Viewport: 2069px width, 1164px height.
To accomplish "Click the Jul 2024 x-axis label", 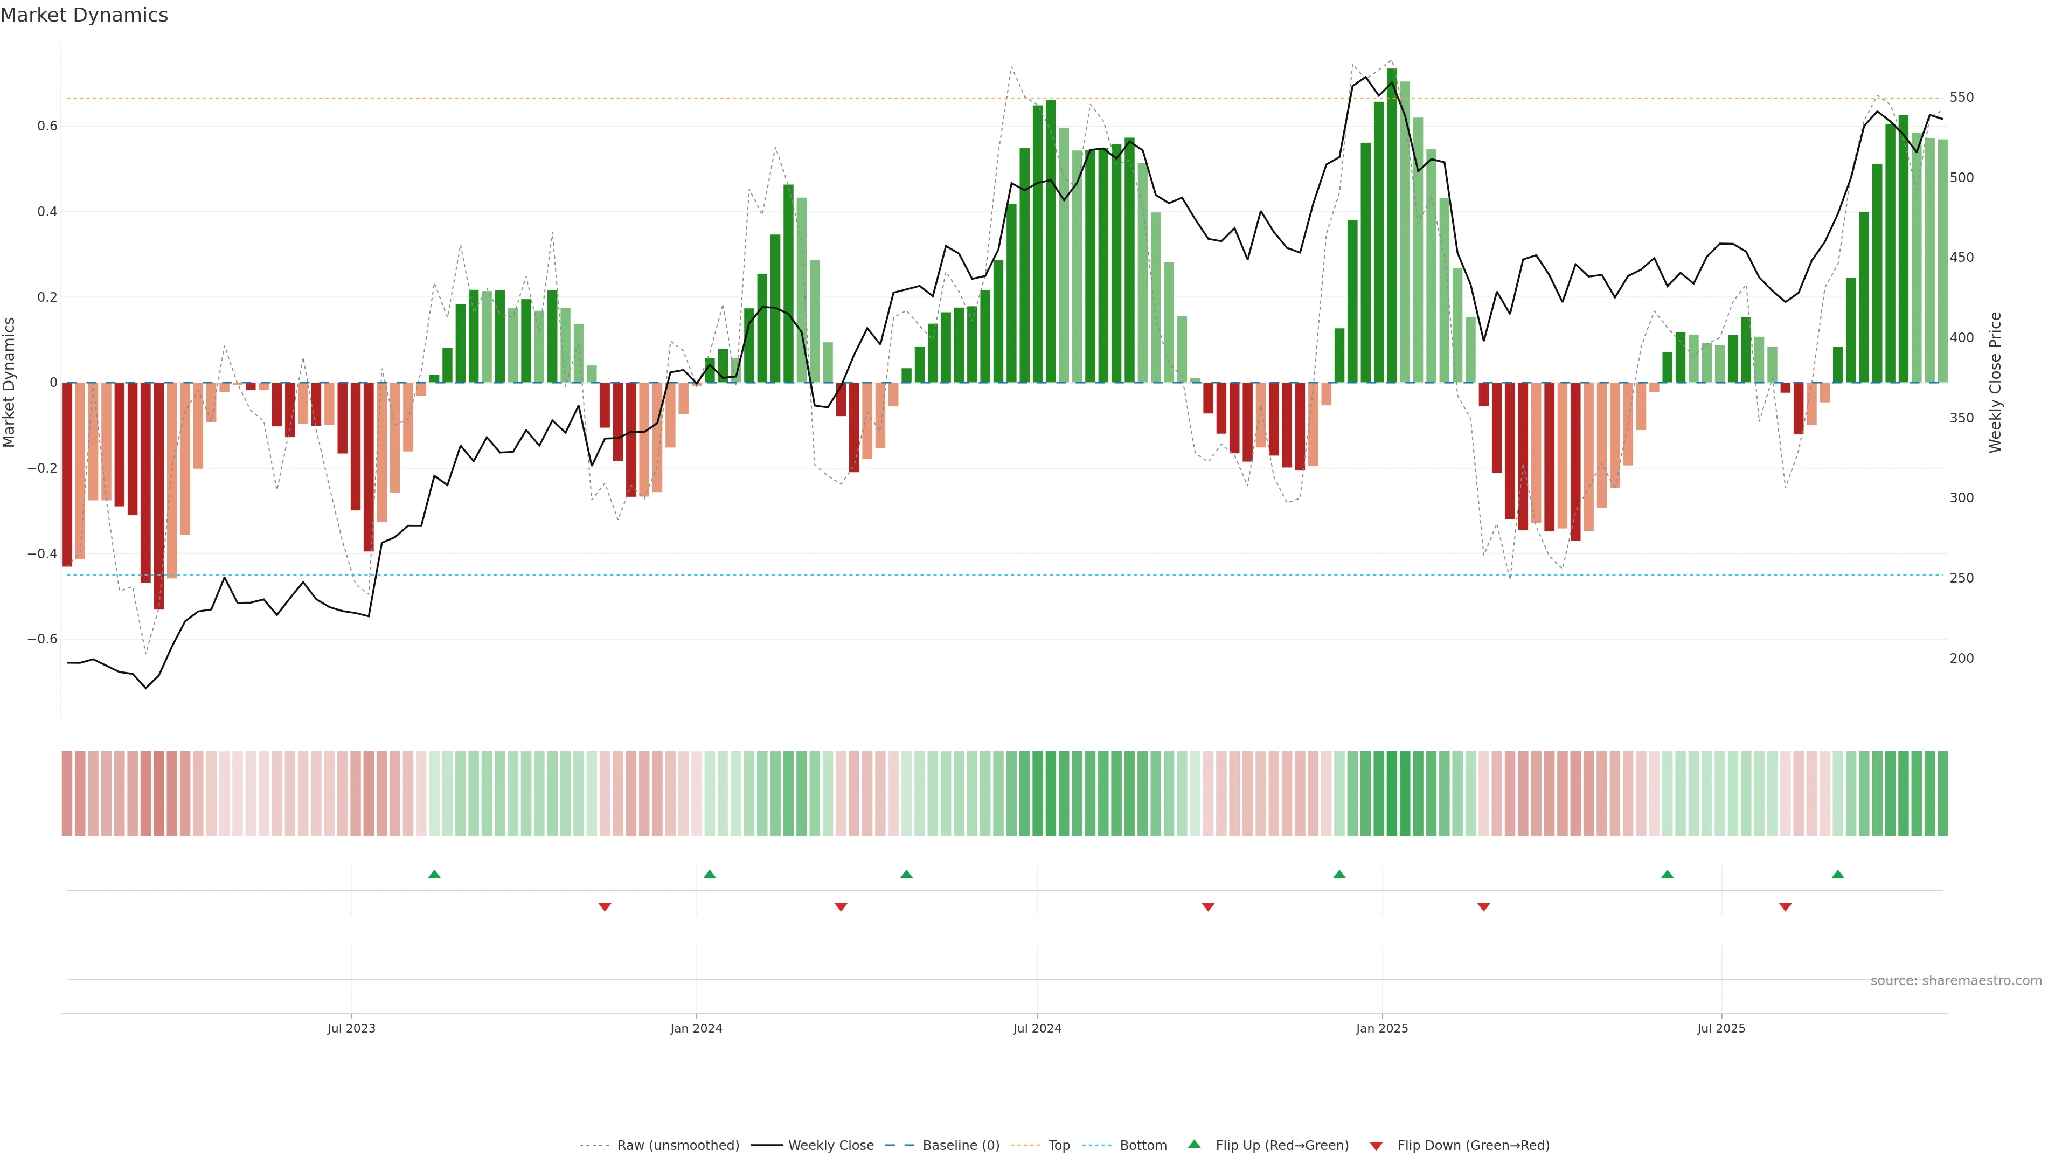I will pos(1037,1028).
